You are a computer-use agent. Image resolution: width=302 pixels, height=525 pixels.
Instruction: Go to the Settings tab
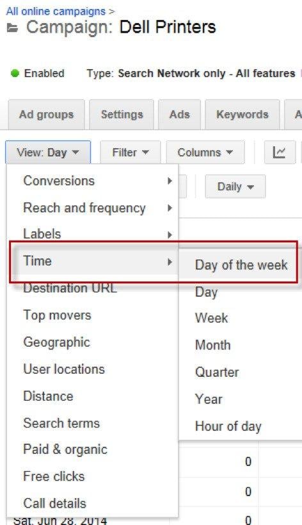pos(122,115)
